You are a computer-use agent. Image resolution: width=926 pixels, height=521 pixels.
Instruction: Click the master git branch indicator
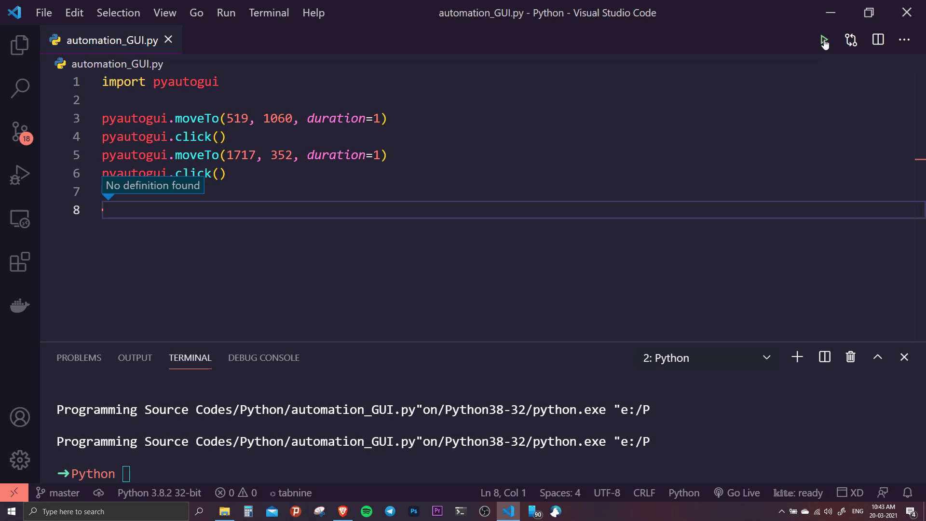coord(58,493)
